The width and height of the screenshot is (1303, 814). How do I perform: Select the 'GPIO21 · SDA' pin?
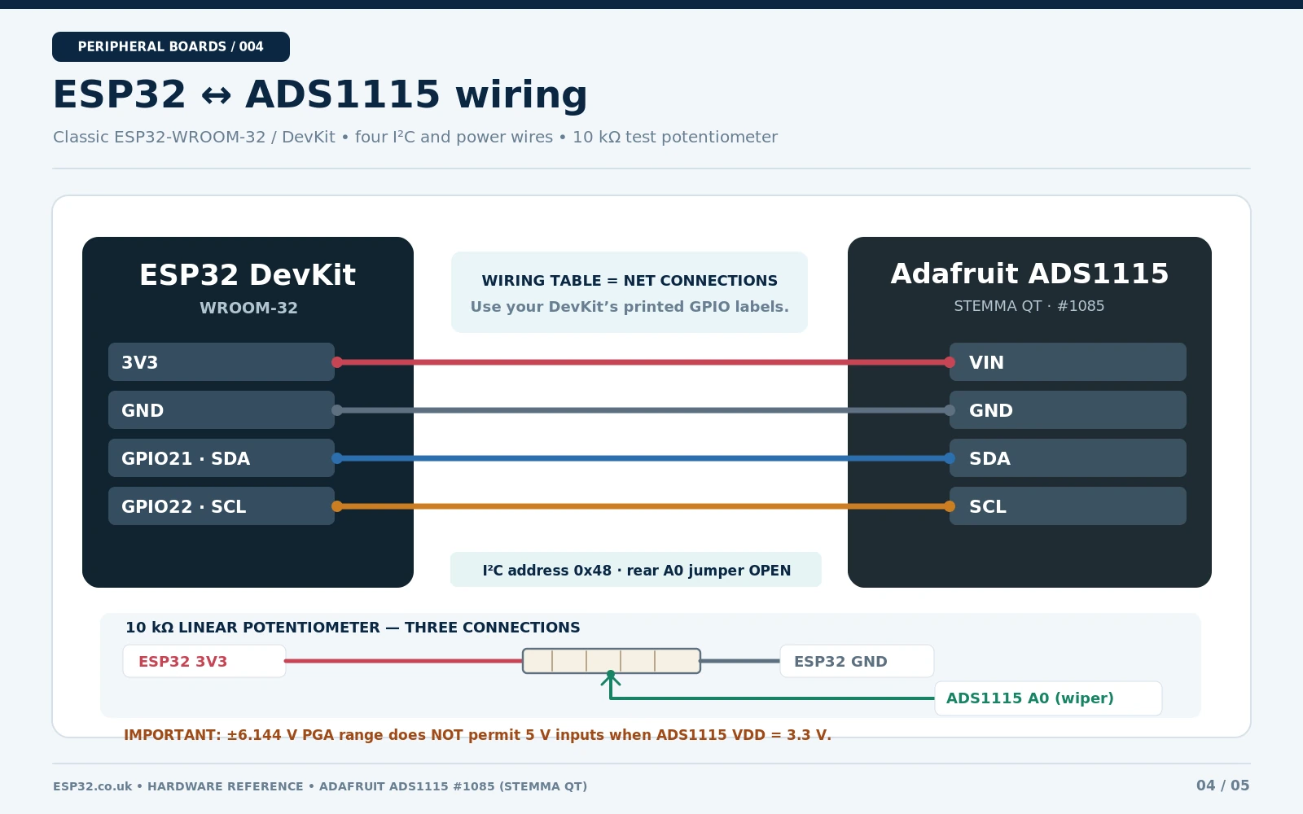coord(222,458)
